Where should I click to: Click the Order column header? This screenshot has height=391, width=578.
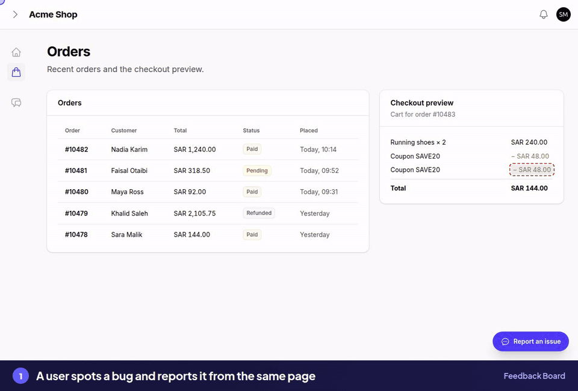point(72,130)
